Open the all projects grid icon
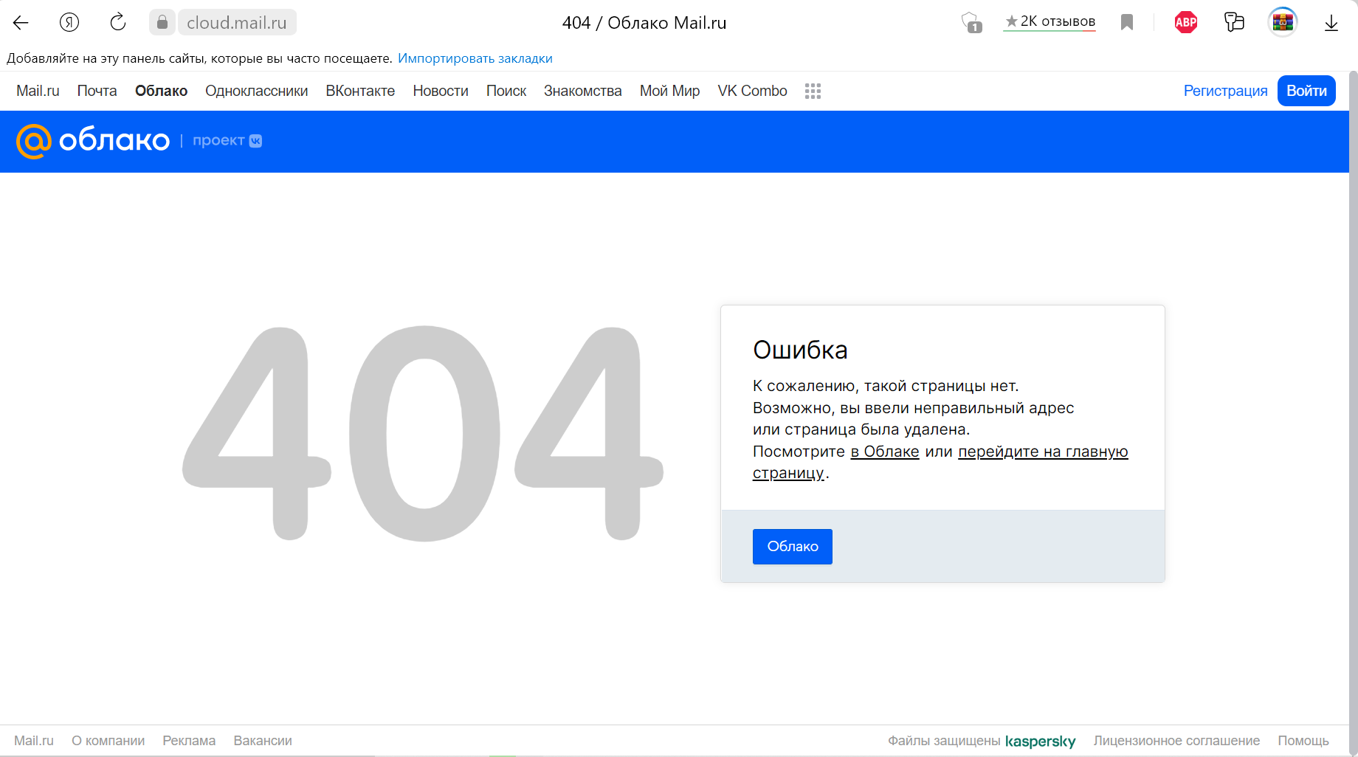Screen dimensions: 1358x757 (813, 91)
